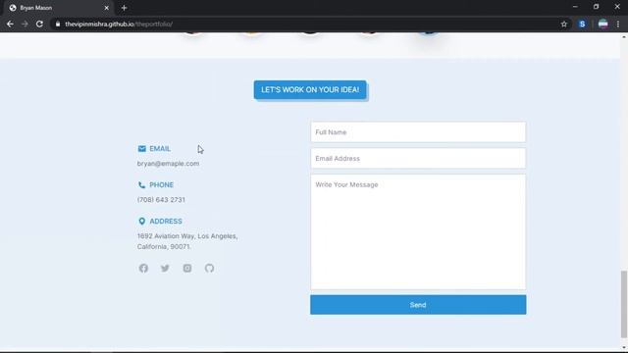Click the bryan@emaple.com text

[x=168, y=164]
